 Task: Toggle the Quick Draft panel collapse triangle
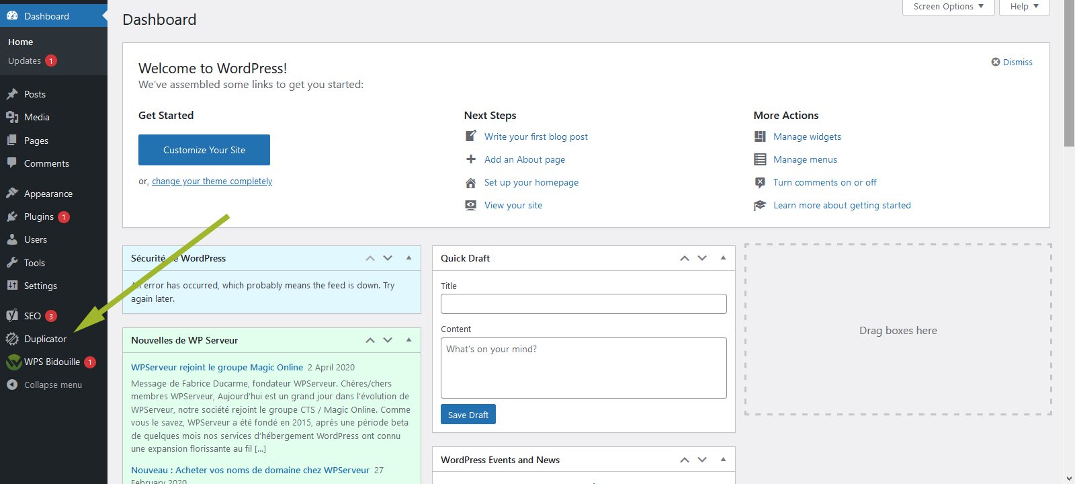click(x=723, y=258)
